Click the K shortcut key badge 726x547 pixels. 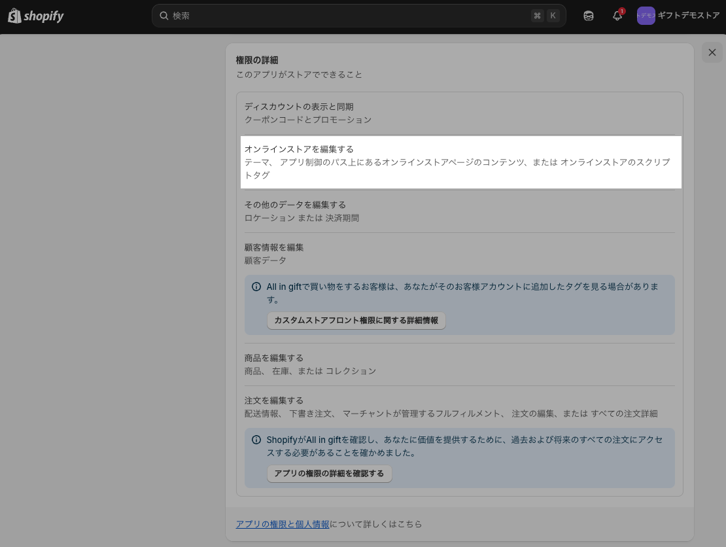(553, 16)
